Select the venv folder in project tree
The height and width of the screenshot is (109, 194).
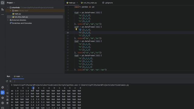point(16,11)
